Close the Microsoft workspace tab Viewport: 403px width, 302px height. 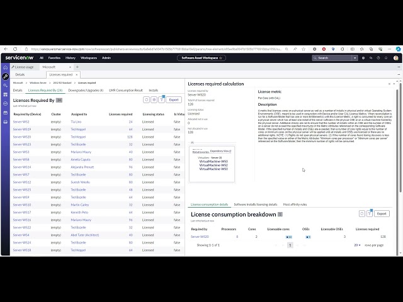(x=70, y=67)
